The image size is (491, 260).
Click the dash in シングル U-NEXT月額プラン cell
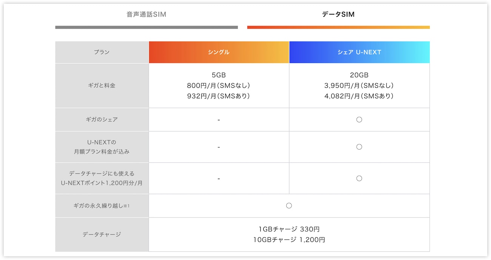(x=219, y=147)
